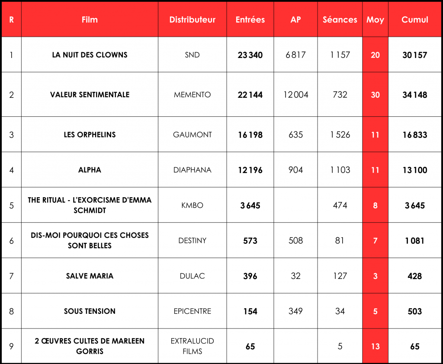Click the SALVE MARIA film title
Screen dimensions: 443x364
point(90,276)
